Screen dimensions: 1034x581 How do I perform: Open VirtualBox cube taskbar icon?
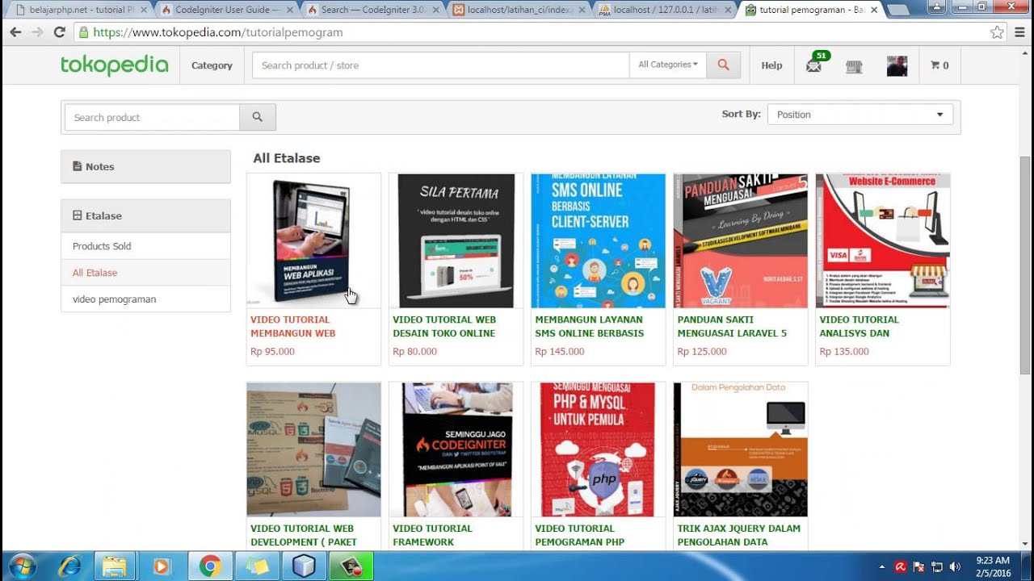coord(304,566)
